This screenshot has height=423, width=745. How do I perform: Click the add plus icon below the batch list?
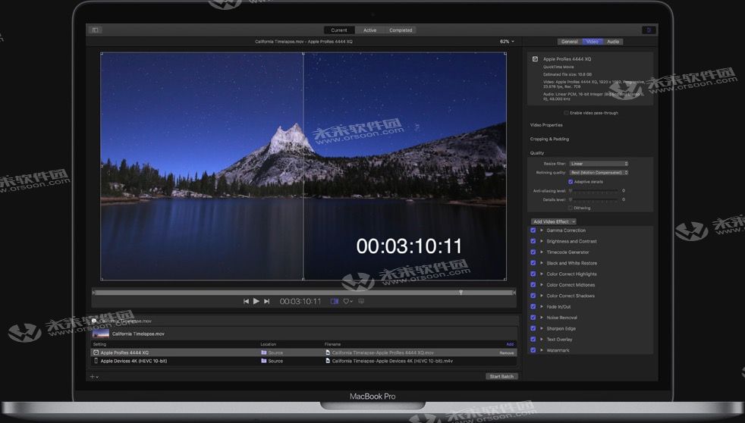coord(93,376)
